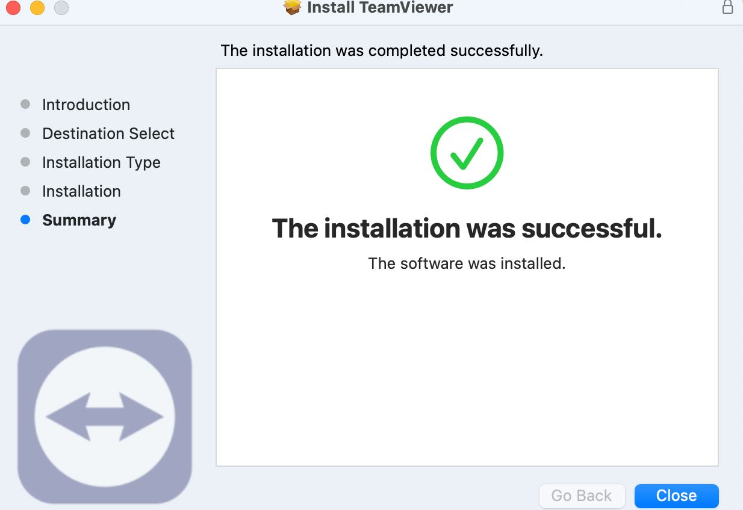Click the gray bullet beside Destination Select
Image resolution: width=743 pixels, height=510 pixels.
pos(25,133)
